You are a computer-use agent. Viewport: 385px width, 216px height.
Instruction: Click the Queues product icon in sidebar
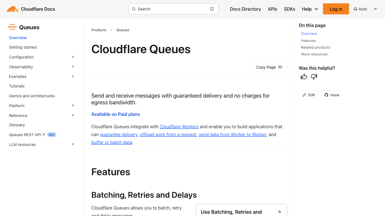click(12, 27)
